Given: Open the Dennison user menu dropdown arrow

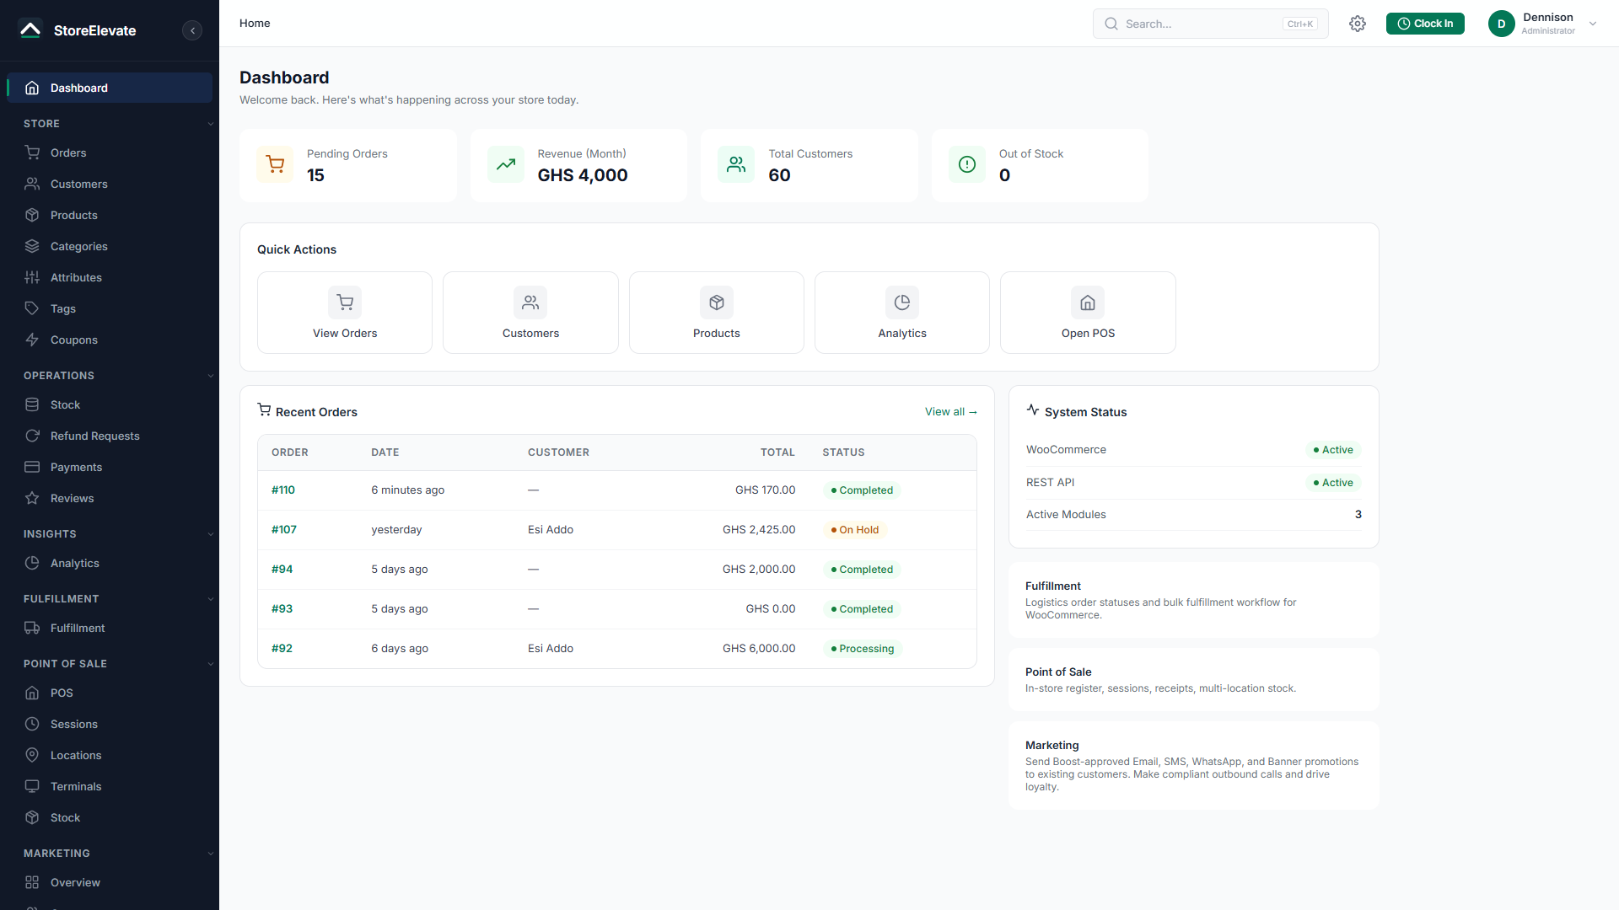Looking at the screenshot, I should (1593, 24).
